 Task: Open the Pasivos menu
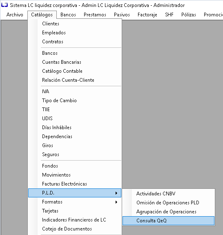tap(122, 15)
